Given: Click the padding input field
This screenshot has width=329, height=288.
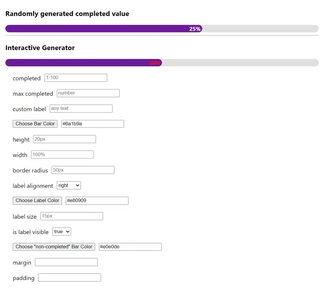Looking at the screenshot, I should 69,278.
